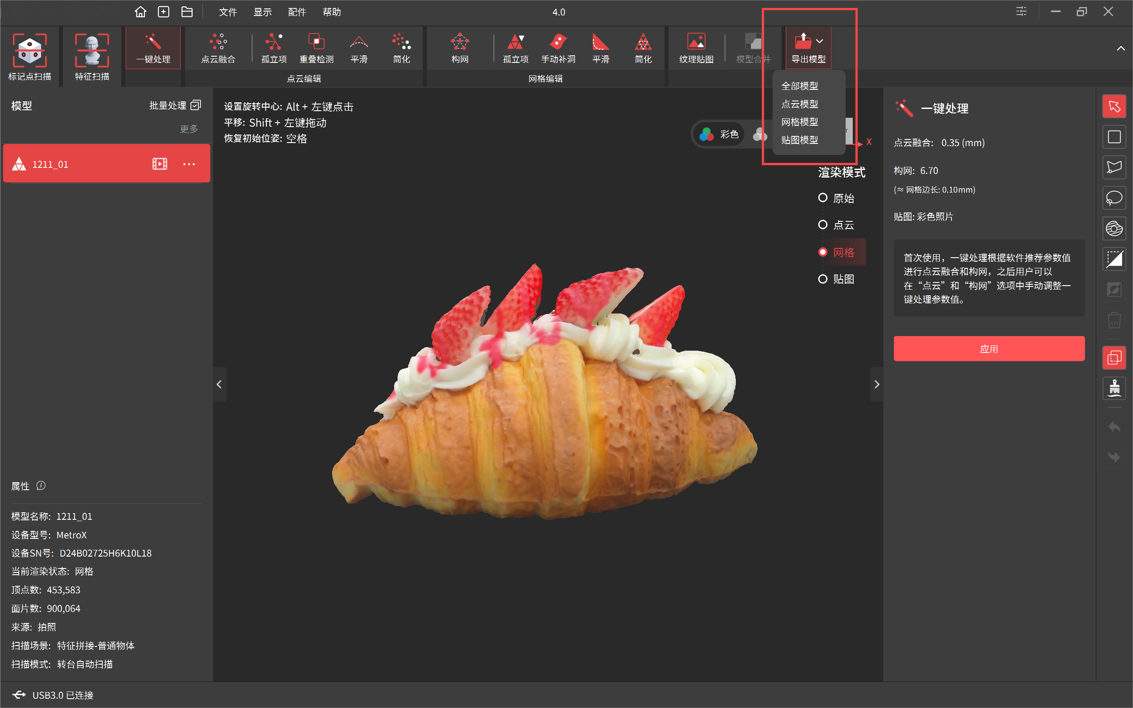Switch render mode to 贴图
This screenshot has width=1133, height=708.
[x=823, y=279]
